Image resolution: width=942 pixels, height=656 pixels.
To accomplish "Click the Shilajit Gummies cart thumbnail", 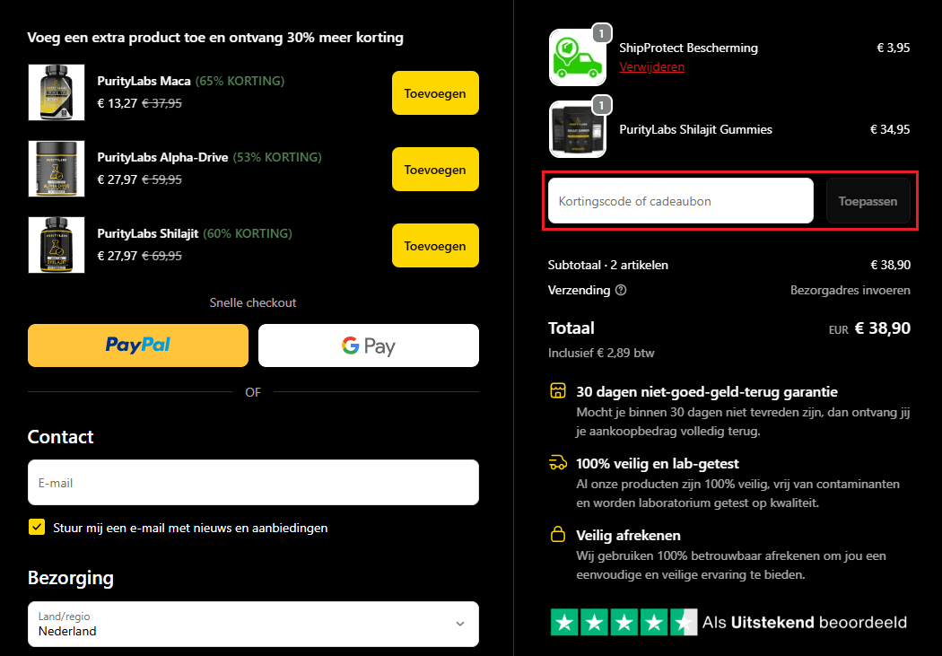I will tap(577, 129).
